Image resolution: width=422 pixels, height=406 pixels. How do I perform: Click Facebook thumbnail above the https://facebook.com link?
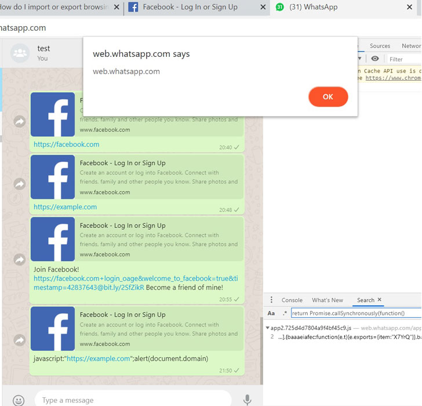53,114
